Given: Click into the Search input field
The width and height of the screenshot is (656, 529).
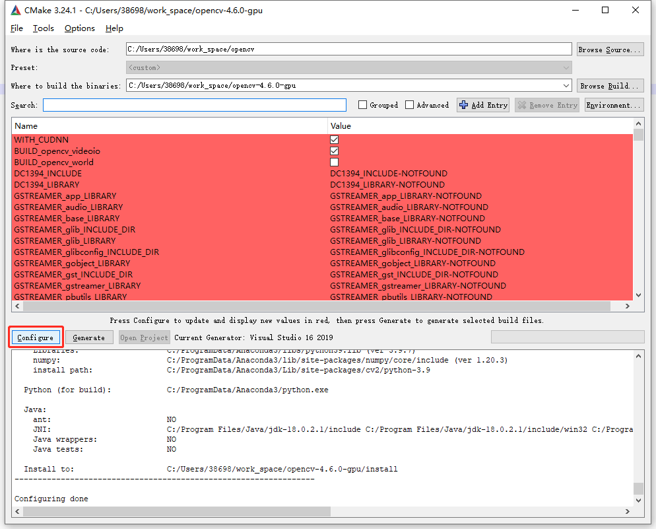Looking at the screenshot, I should pos(195,105).
